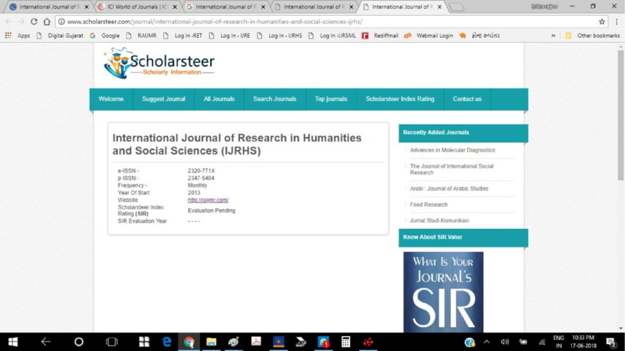This screenshot has width=625, height=351.
Task: Open the Top journals menu item
Action: pyautogui.click(x=331, y=99)
